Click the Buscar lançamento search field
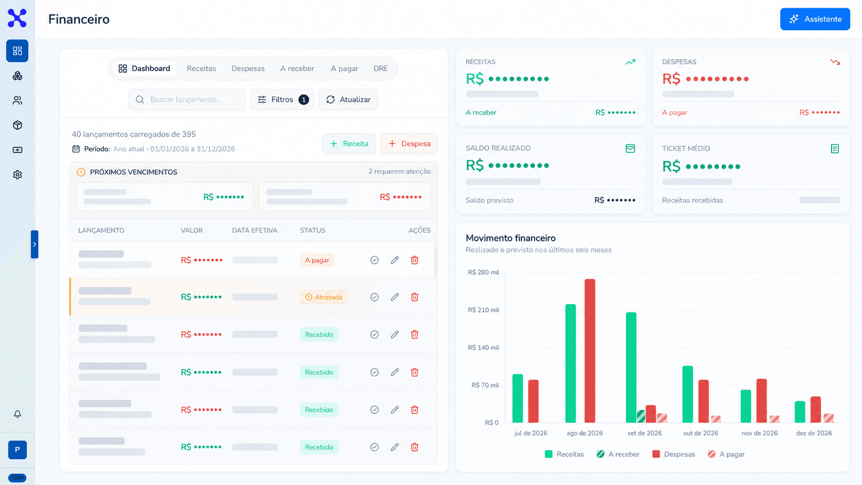Viewport: 862px width, 485px height. [187, 99]
